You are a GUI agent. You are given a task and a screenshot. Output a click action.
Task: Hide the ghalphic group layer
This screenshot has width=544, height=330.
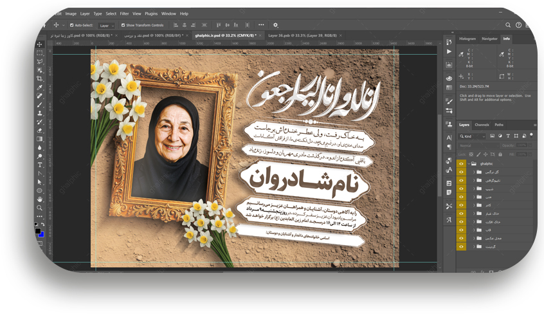pos(461,164)
